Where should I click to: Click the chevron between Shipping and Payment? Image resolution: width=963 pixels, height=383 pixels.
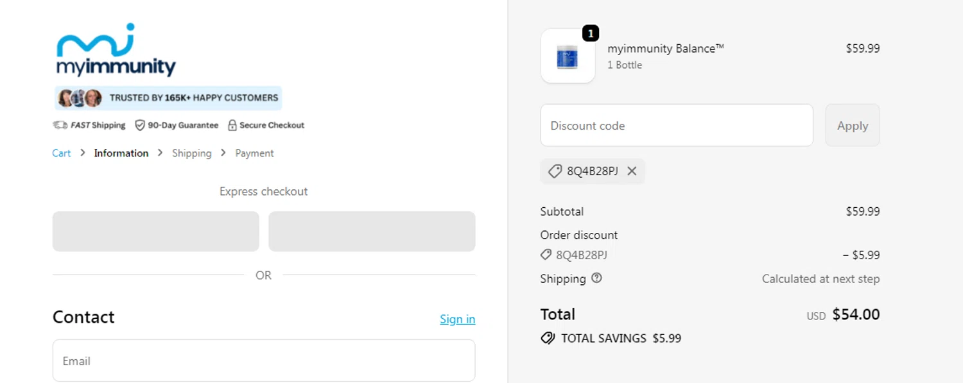coord(223,153)
